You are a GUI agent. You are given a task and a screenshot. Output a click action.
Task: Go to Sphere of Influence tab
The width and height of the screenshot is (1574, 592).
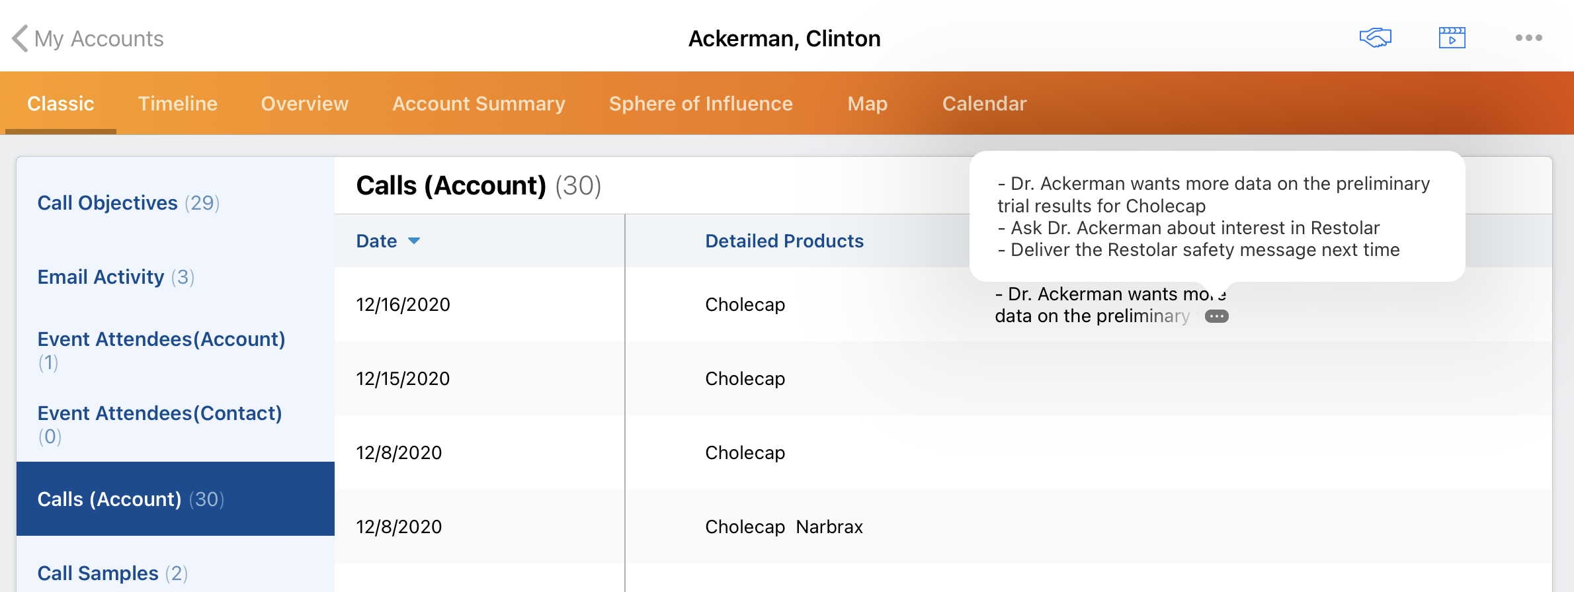coord(700,104)
